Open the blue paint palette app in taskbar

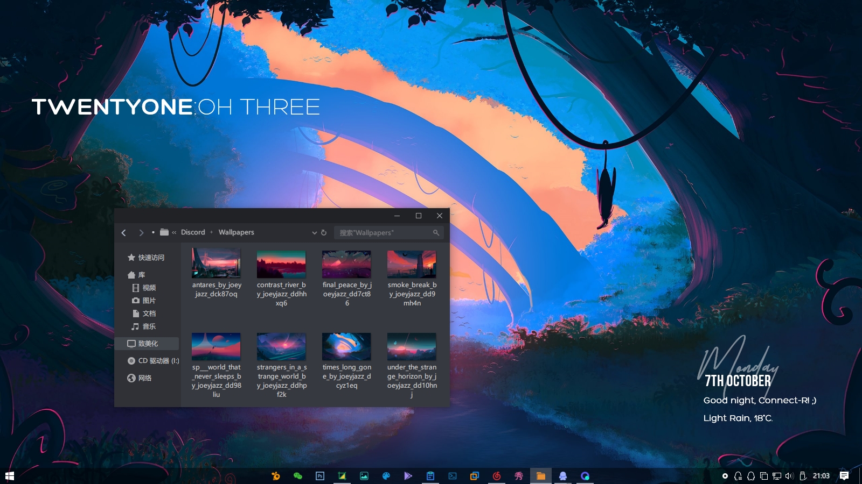pyautogui.click(x=386, y=476)
